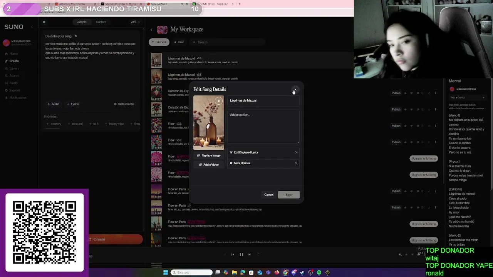Open the player queue icon
The image size is (493, 277).
tap(400, 254)
